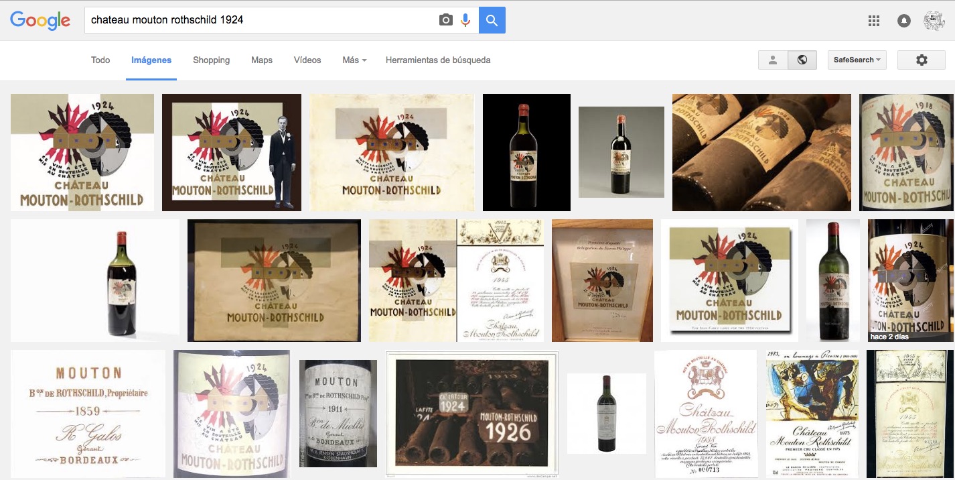Expand the SafeSearch dropdown
Viewport: 955px width, 480px height.
coord(857,60)
